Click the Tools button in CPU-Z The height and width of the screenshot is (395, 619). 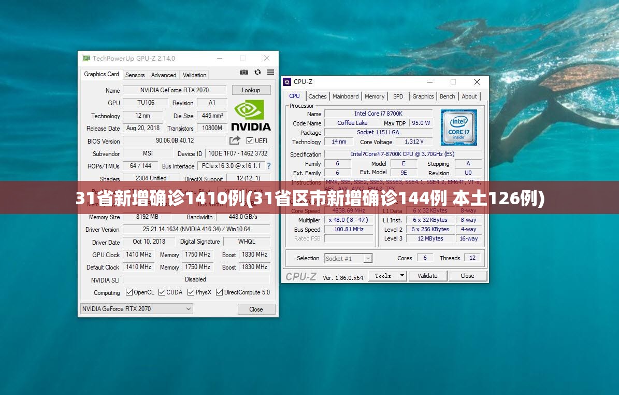click(383, 276)
